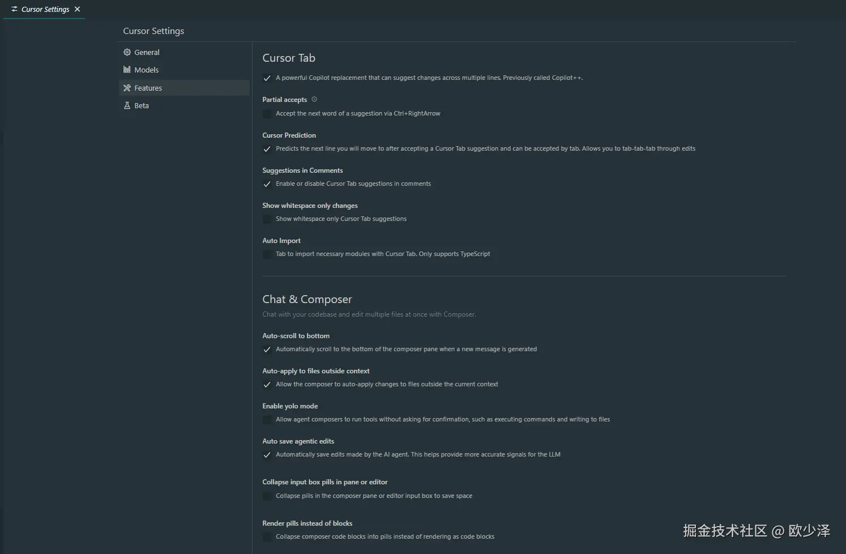846x554 pixels.
Task: Enable Collapse input box pills option
Action: point(267,496)
